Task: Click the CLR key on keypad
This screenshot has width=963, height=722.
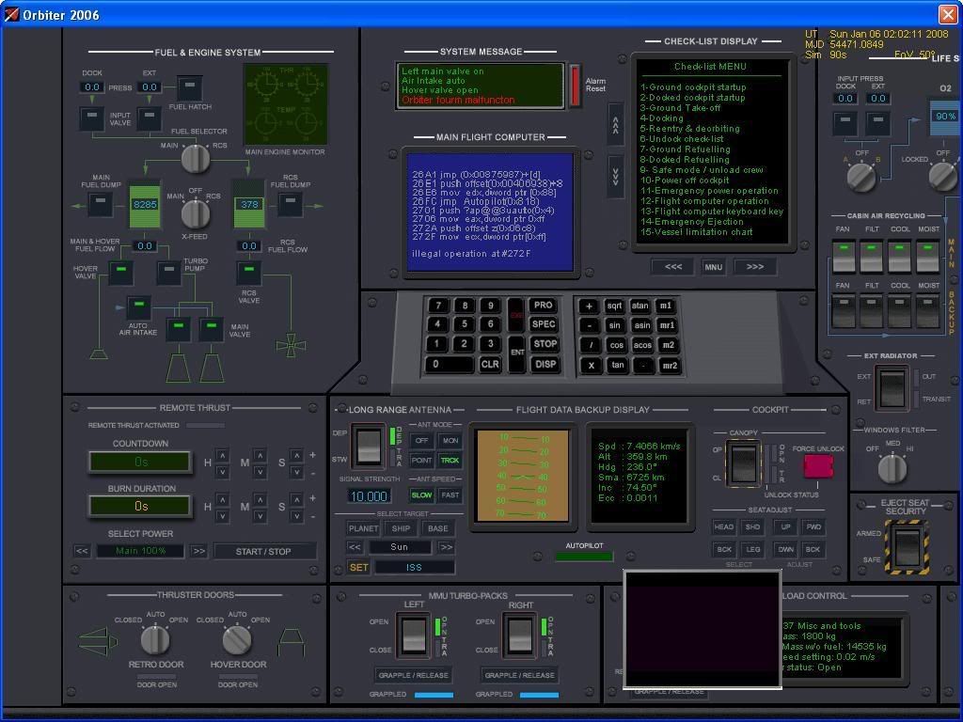Action: point(490,364)
